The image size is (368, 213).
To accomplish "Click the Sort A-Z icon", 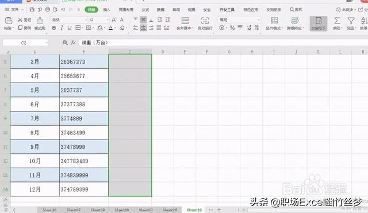I will pyautogui.click(x=363, y=21).
